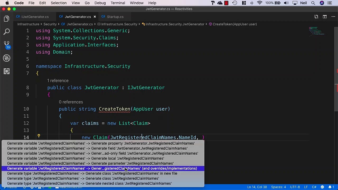Image resolution: width=338 pixels, height=190 pixels.
Task: Choose Generate local 'JwtRegisteredClaimNames'
Action: 103,158
